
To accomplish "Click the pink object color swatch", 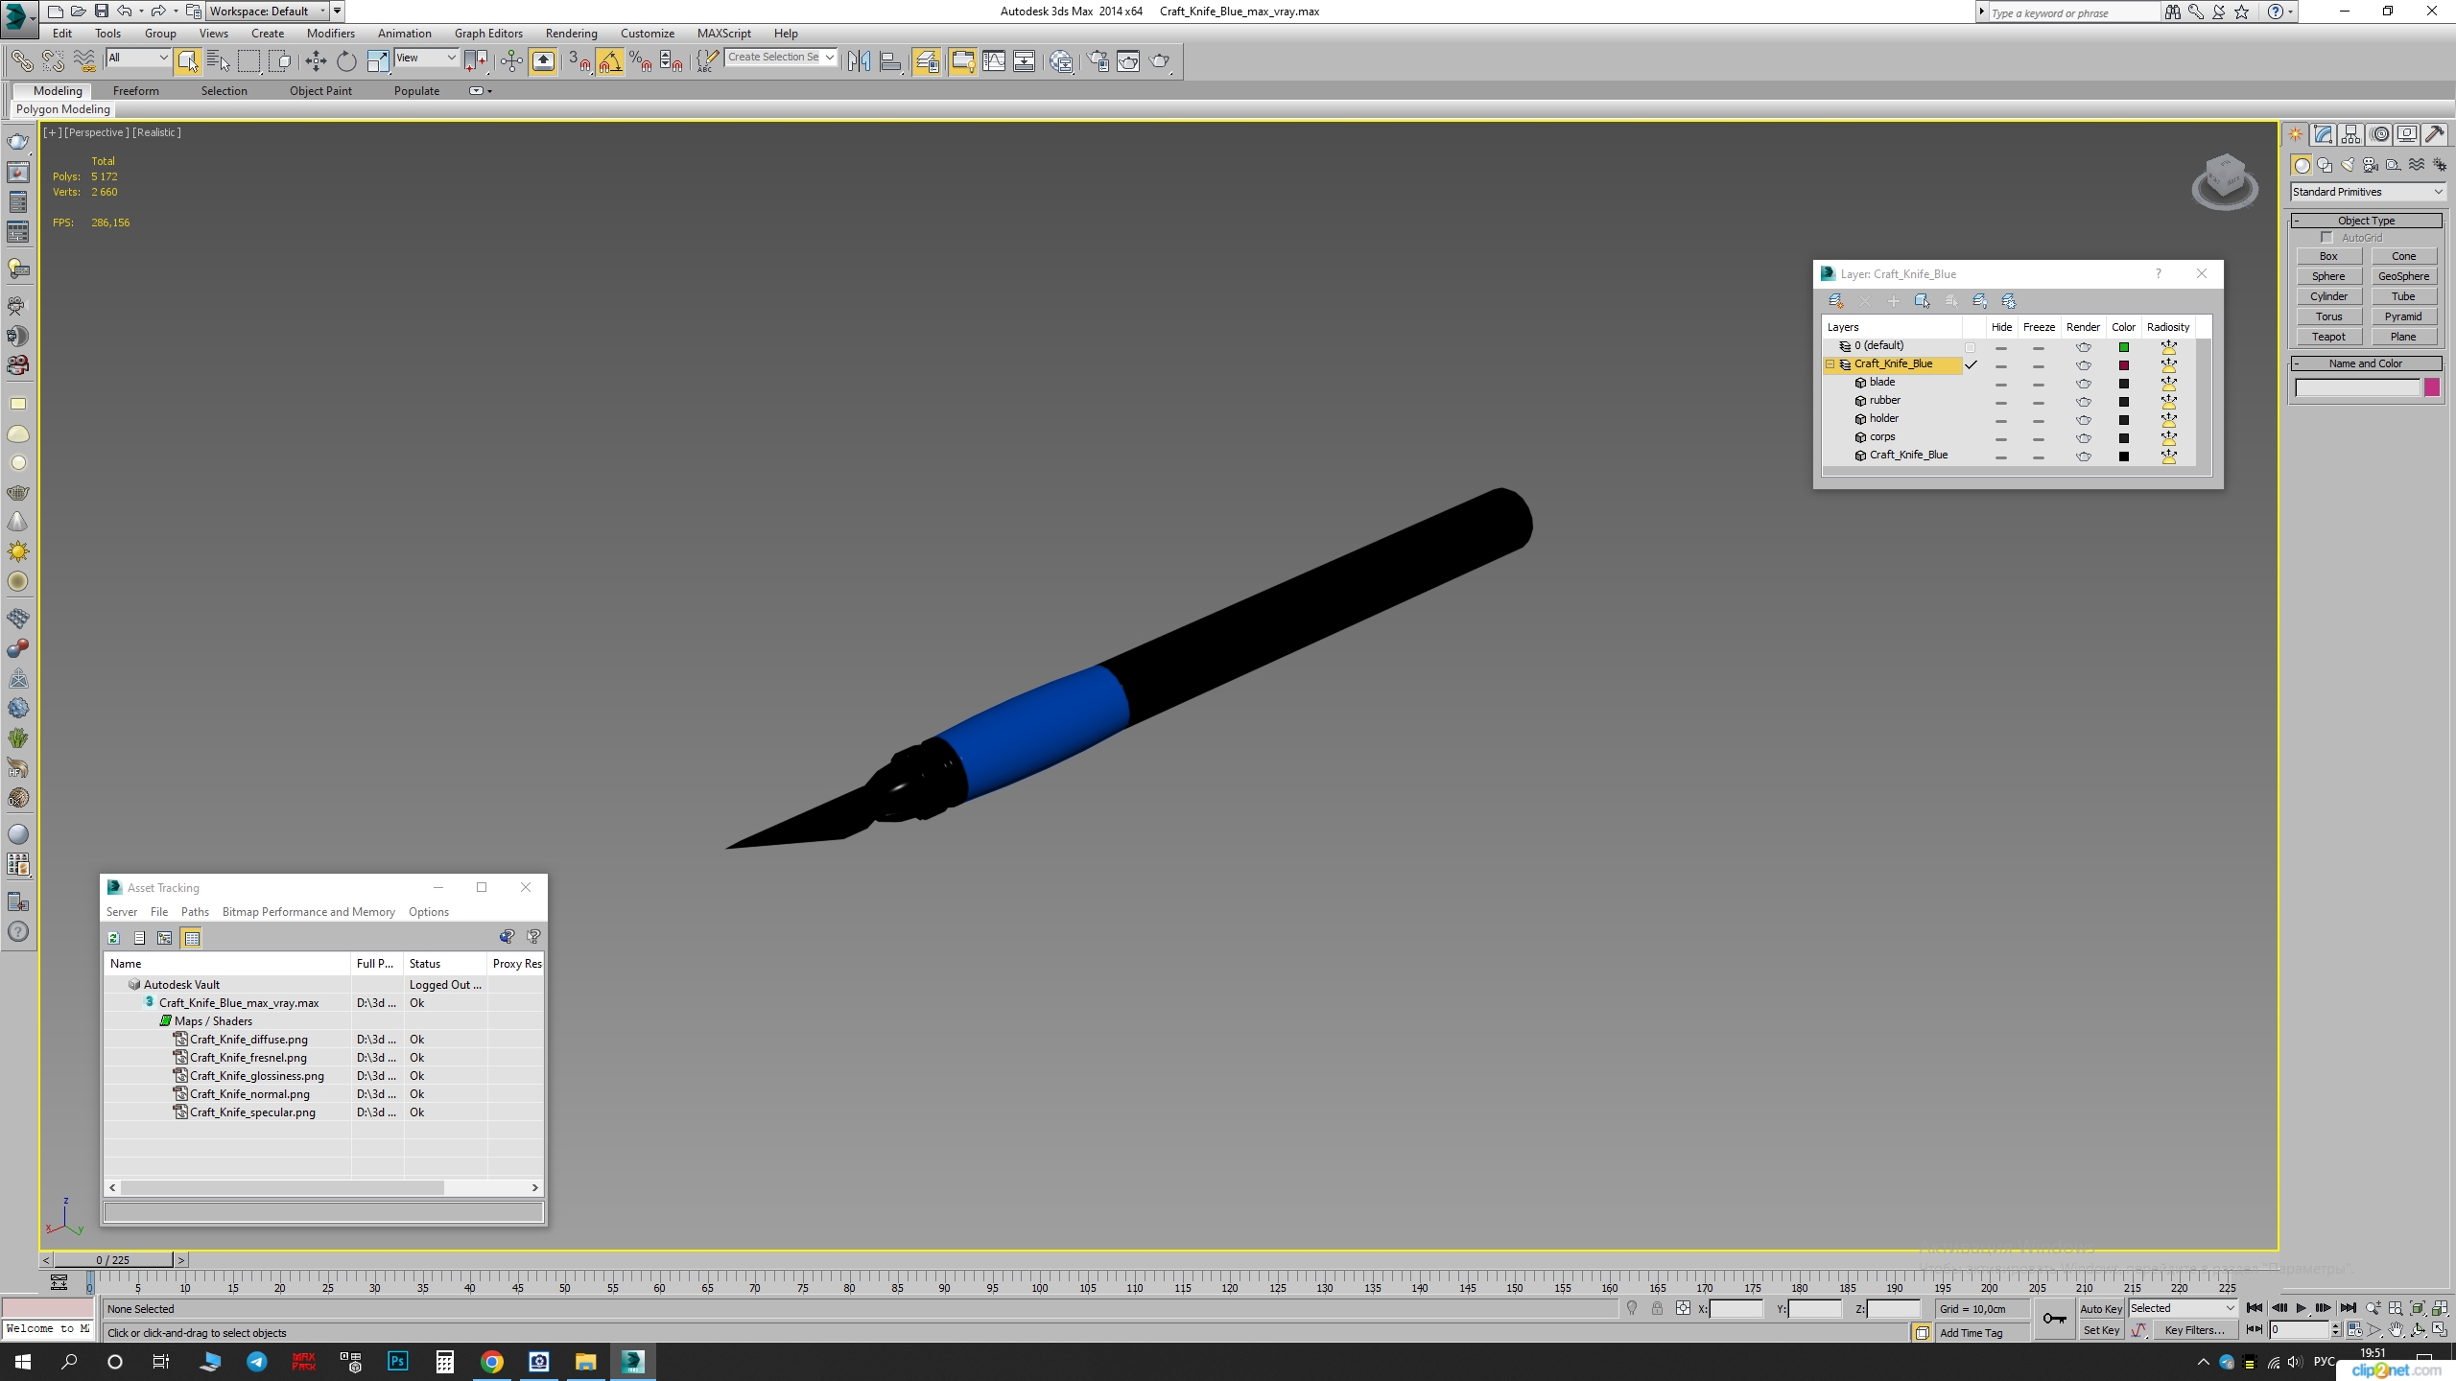I will coord(2432,387).
